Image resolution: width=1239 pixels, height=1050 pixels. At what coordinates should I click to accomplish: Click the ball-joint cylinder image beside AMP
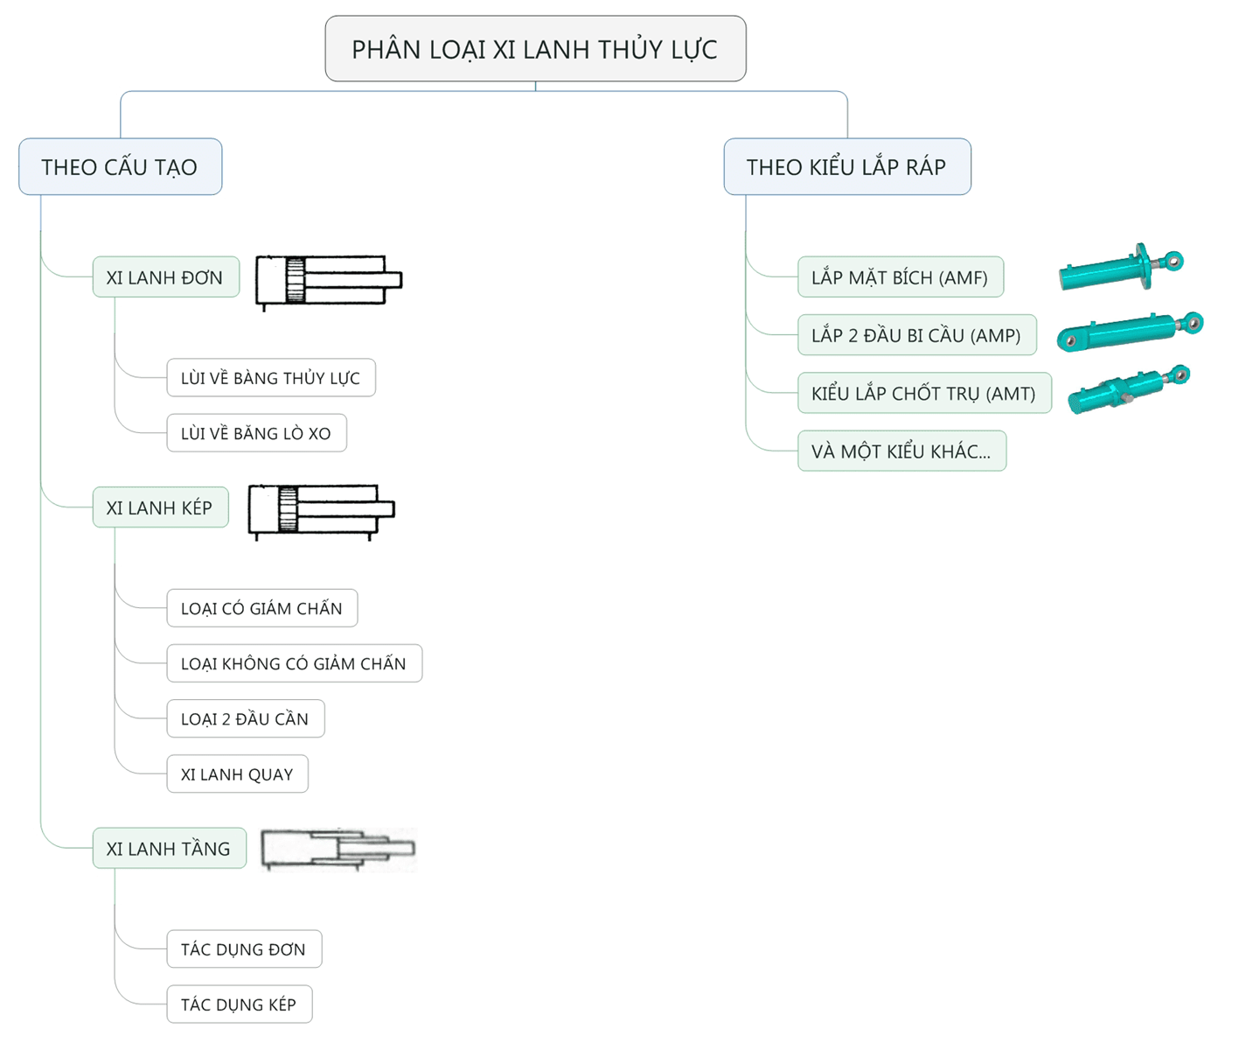pyautogui.click(x=1130, y=331)
